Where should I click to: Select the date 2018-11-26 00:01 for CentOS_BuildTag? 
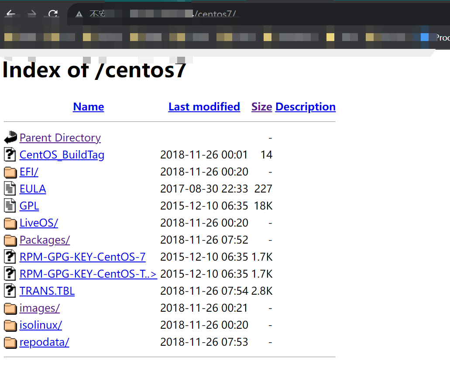coord(204,155)
